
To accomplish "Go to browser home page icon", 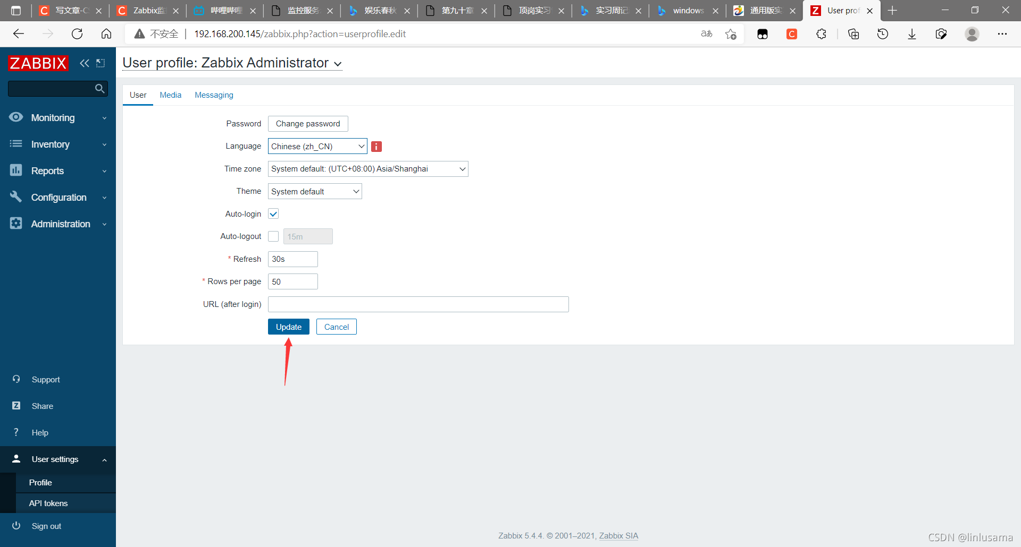I will click(x=106, y=34).
